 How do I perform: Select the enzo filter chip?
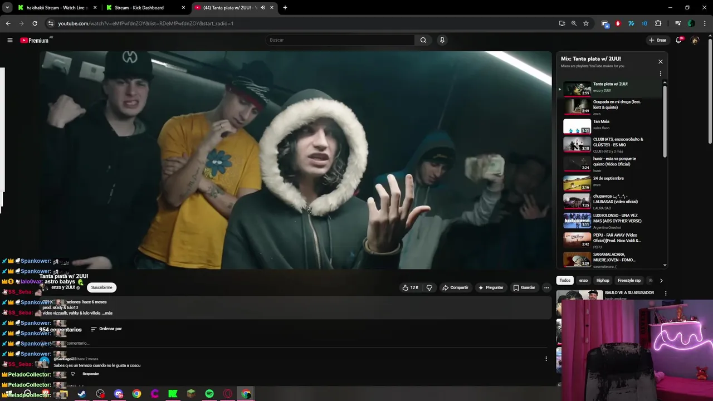point(583,280)
